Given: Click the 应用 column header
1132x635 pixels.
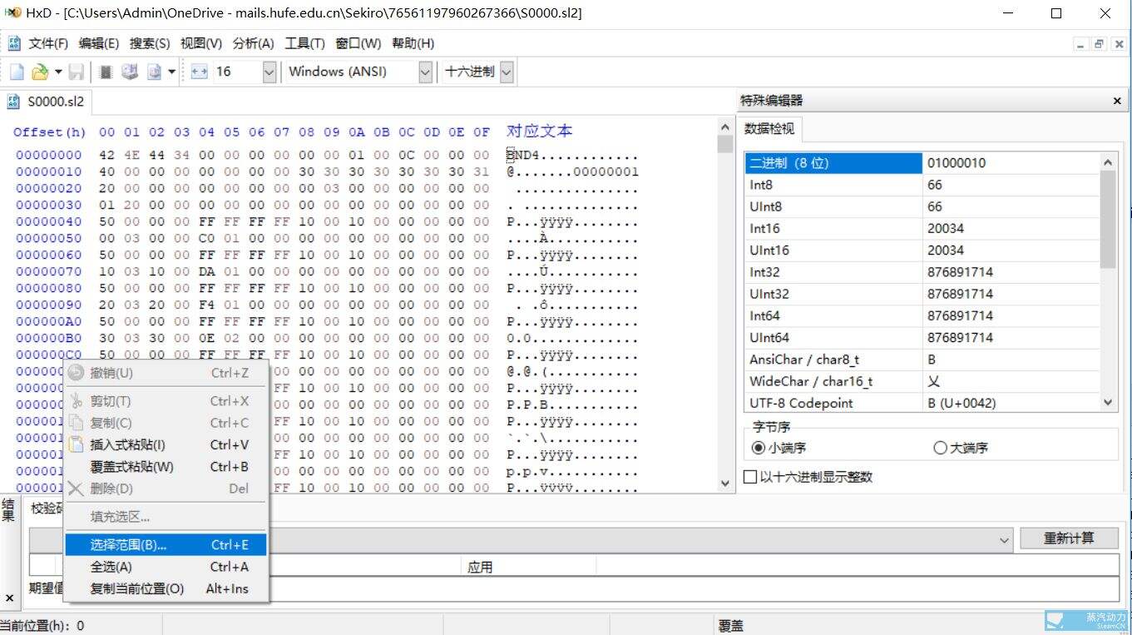Looking at the screenshot, I should [480, 567].
